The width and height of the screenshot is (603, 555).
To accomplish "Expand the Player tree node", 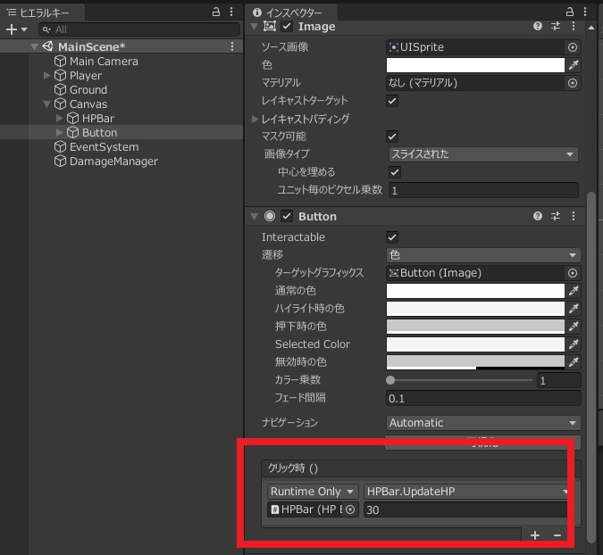I will 47,75.
